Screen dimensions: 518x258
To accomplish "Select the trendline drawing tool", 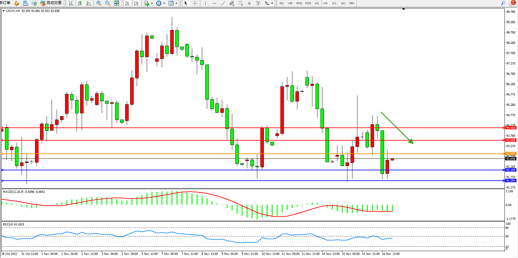I will point(223,3).
